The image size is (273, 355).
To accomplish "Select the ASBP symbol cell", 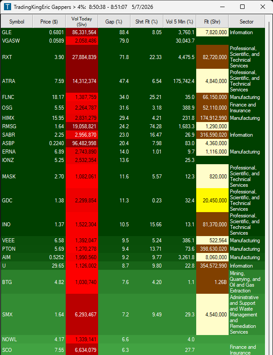I will tap(17, 143).
